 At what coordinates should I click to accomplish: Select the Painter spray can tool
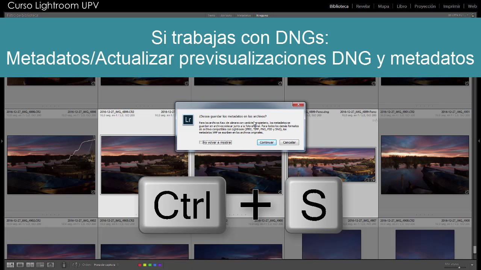[64, 265]
